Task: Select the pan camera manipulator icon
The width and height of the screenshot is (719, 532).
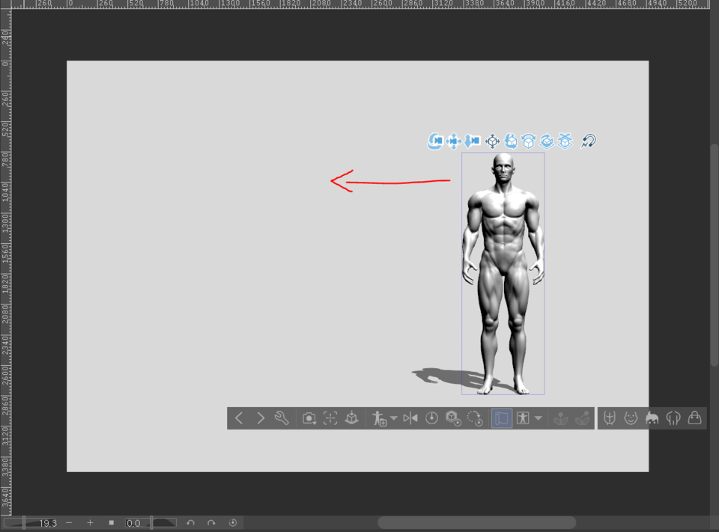Action: point(454,141)
